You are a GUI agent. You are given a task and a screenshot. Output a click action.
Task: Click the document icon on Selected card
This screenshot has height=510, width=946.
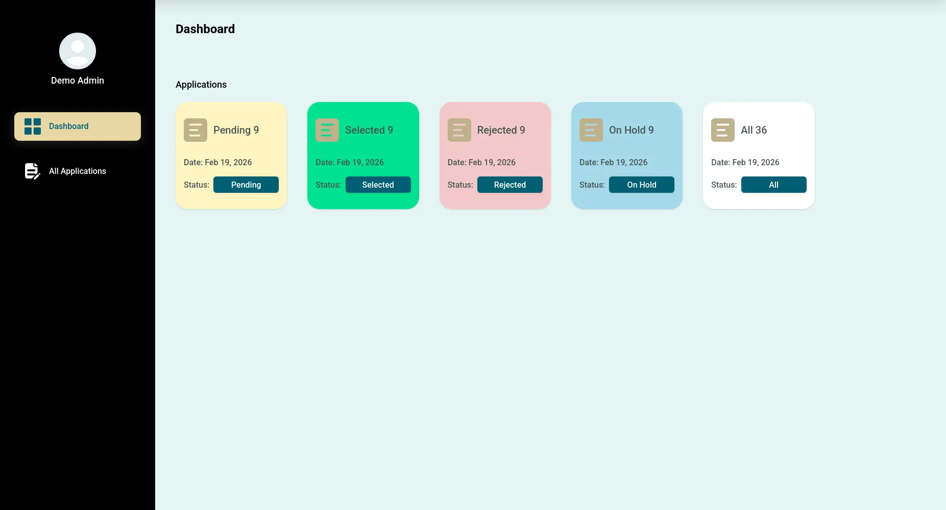327,130
